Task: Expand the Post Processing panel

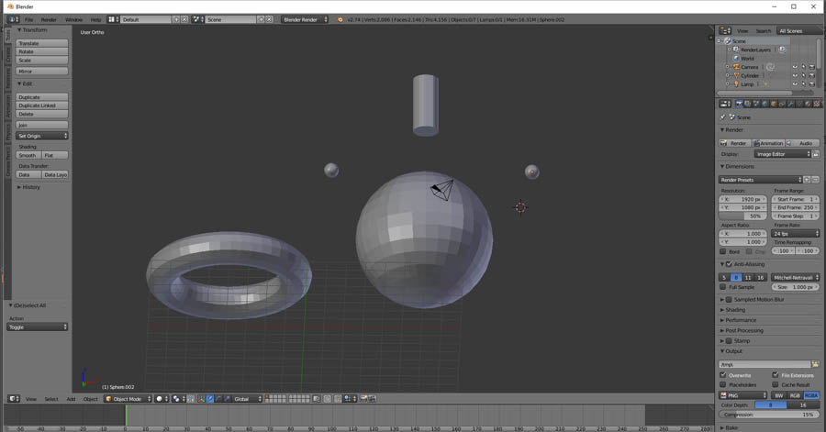Action: click(743, 330)
